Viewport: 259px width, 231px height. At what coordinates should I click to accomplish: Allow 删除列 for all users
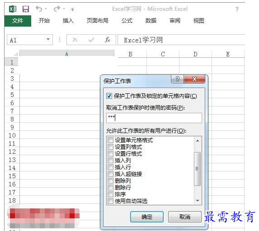click(x=110, y=181)
